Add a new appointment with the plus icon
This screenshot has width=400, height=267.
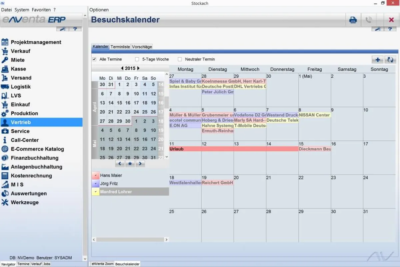(377, 59)
